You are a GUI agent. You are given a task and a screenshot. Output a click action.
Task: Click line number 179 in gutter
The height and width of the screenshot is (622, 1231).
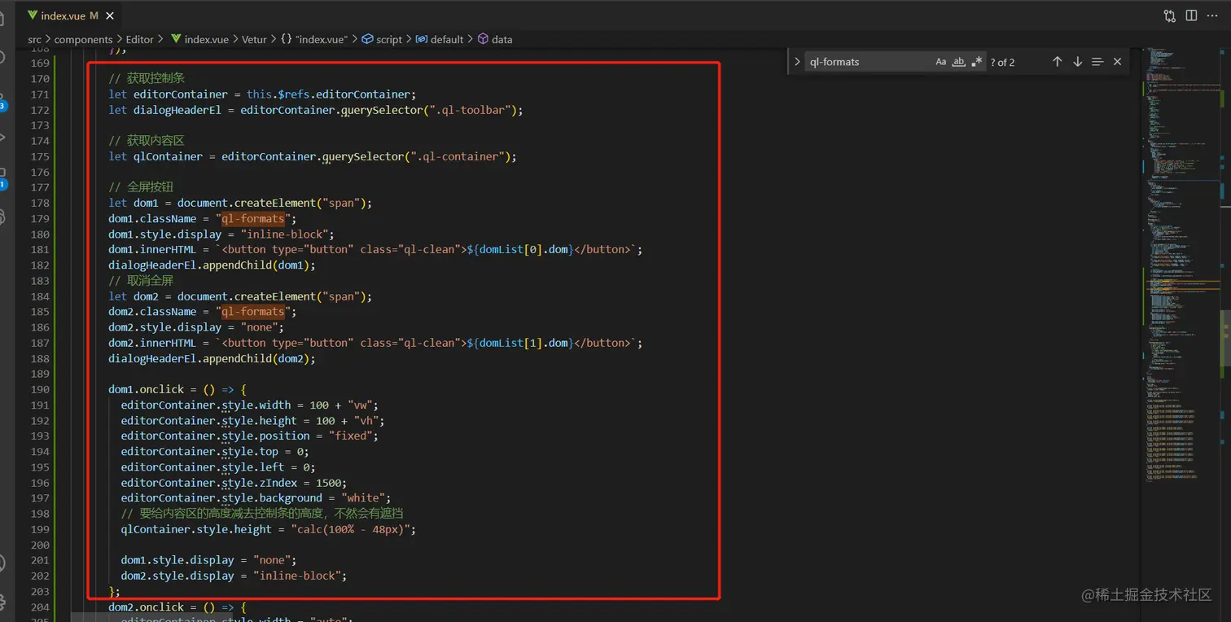[x=40, y=219]
